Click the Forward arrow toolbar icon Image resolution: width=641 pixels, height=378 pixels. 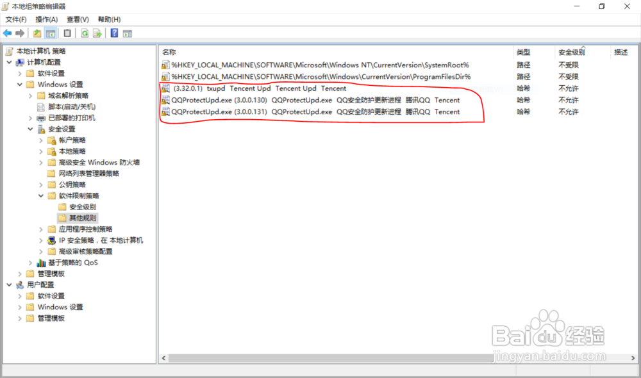click(x=20, y=33)
